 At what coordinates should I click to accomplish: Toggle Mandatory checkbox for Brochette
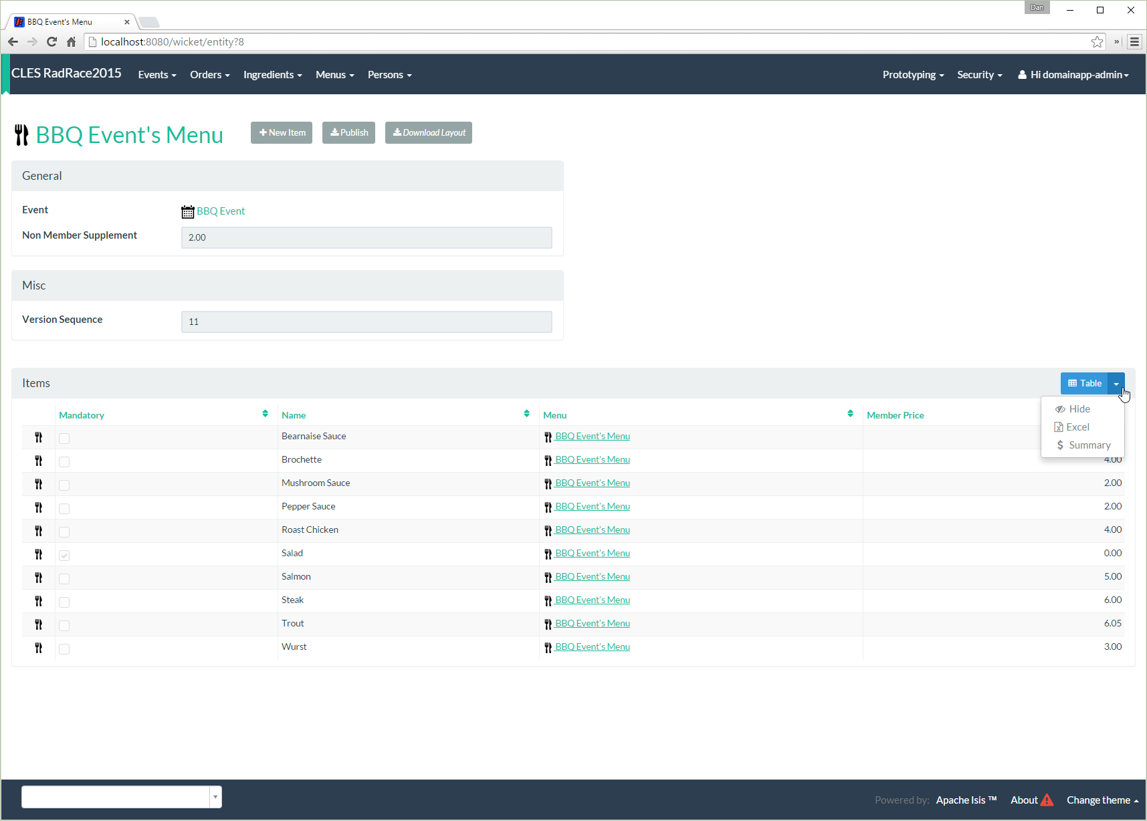click(x=64, y=462)
